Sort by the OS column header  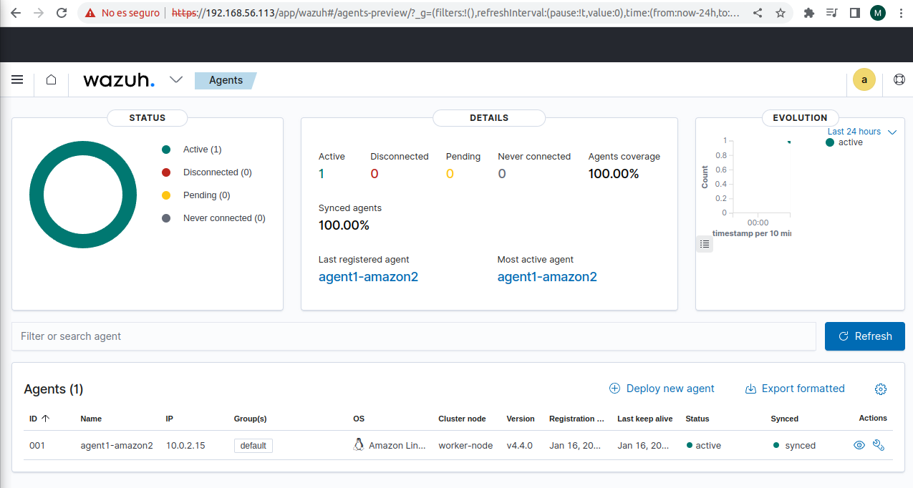pos(359,419)
